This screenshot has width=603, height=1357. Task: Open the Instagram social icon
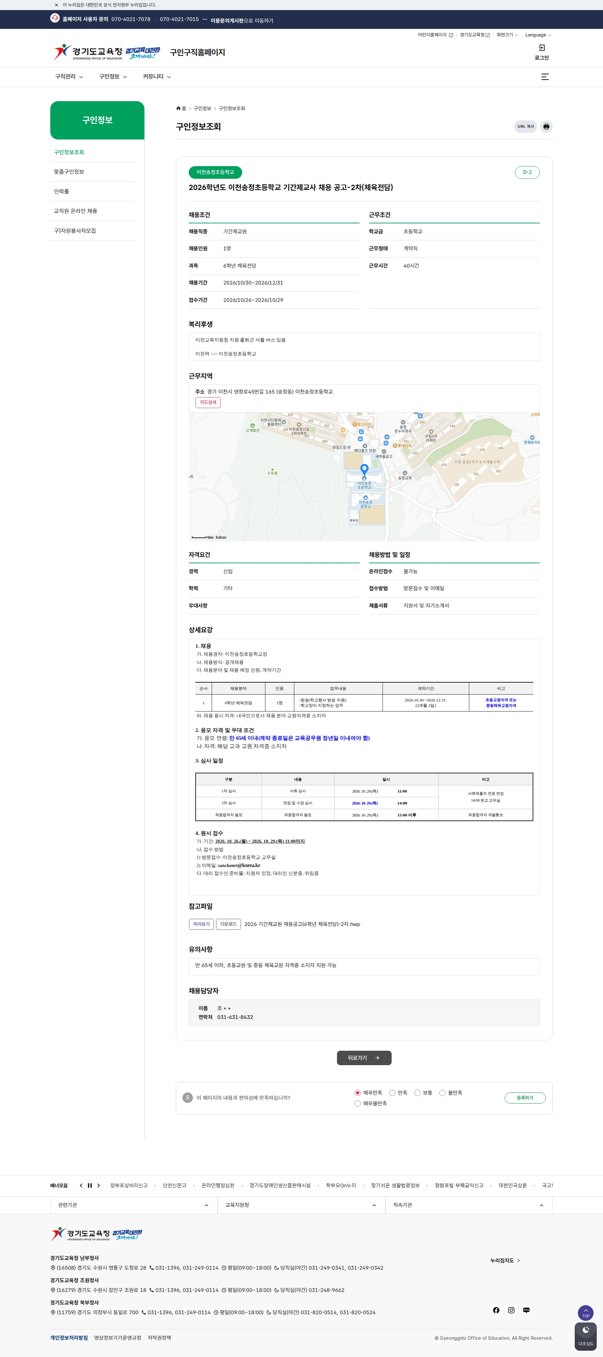pos(511,1310)
